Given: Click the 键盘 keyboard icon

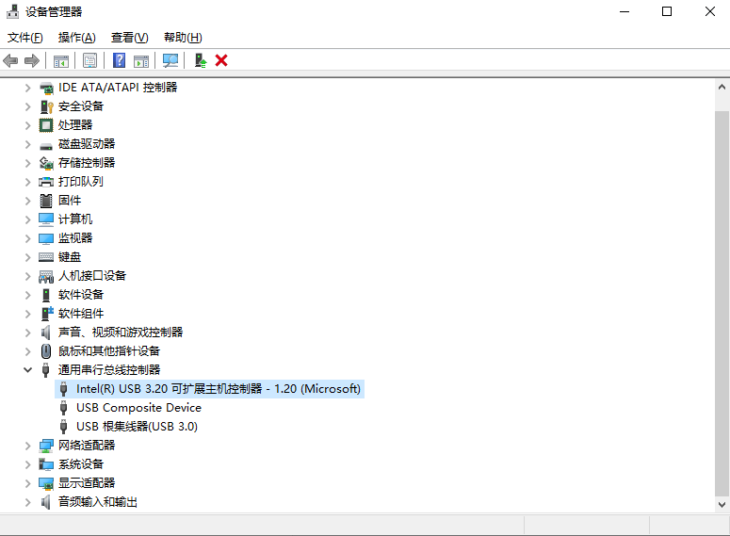Looking at the screenshot, I should (46, 257).
